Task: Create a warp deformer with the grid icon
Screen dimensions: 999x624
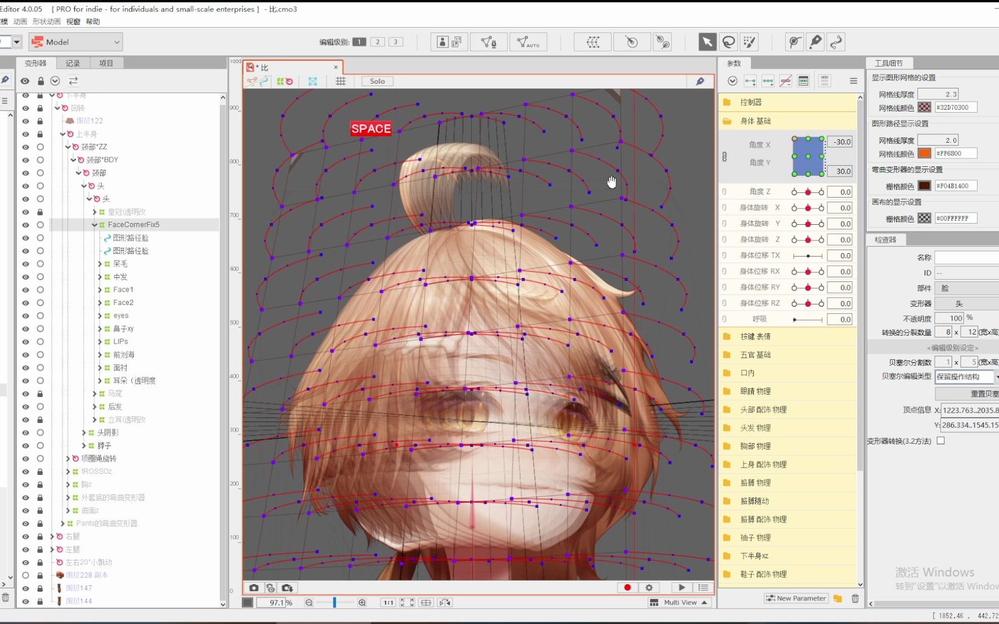Action: point(593,42)
